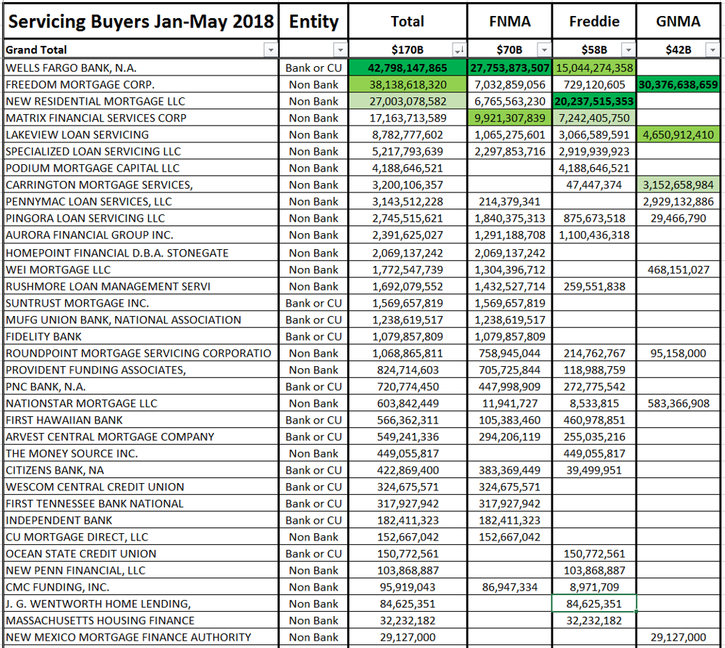Viewport: 725px width, 648px height.
Task: Click the CARRINGTON MORTGAGE SERVICES, cell
Action: 141,185
